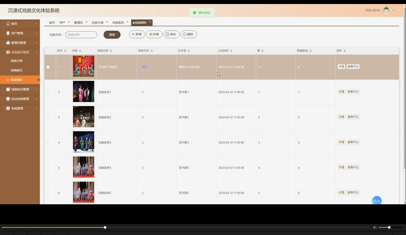Tick the checkbox for row 1 开封有个包青天
Screen dimensions: 406x235
click(x=48, y=67)
